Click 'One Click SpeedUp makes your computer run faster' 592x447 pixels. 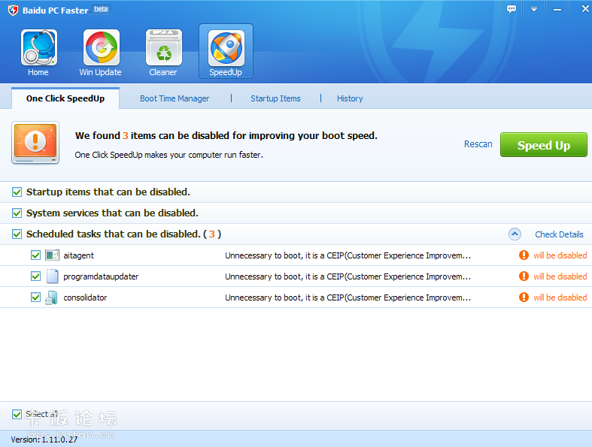[x=168, y=155]
